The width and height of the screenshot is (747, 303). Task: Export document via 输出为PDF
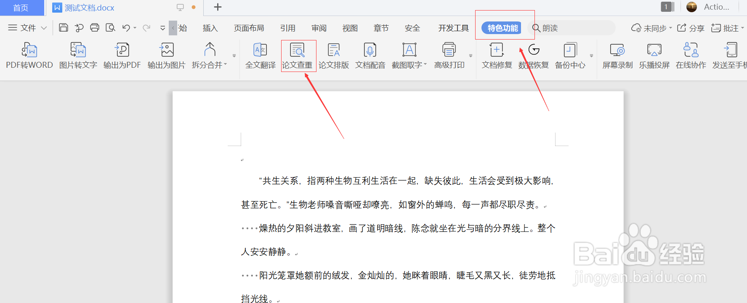pyautogui.click(x=122, y=56)
